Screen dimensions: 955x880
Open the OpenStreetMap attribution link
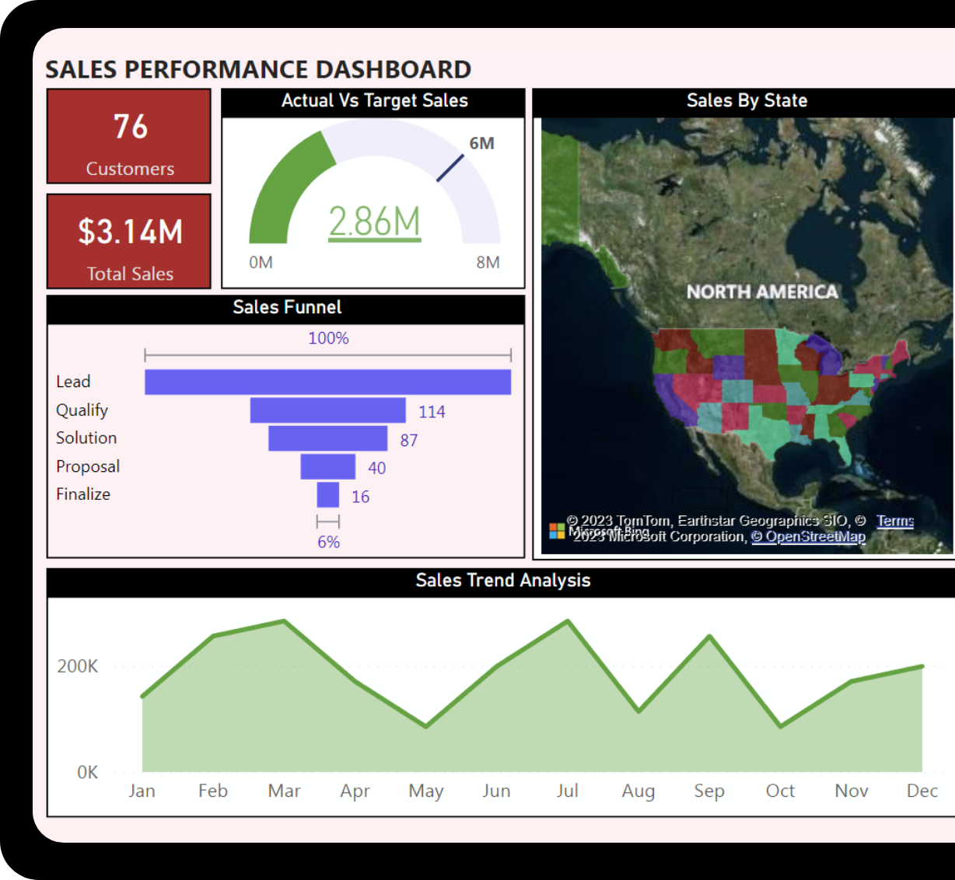[808, 536]
